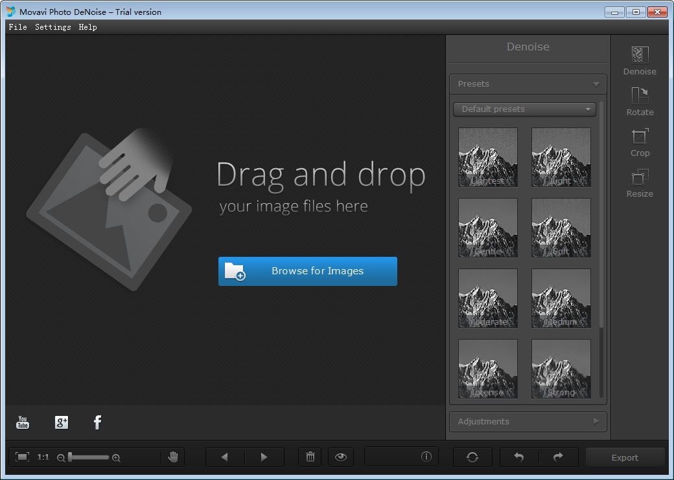674x480 pixels.
Task: Choose the Moderate preset thumbnail
Action: tap(488, 298)
